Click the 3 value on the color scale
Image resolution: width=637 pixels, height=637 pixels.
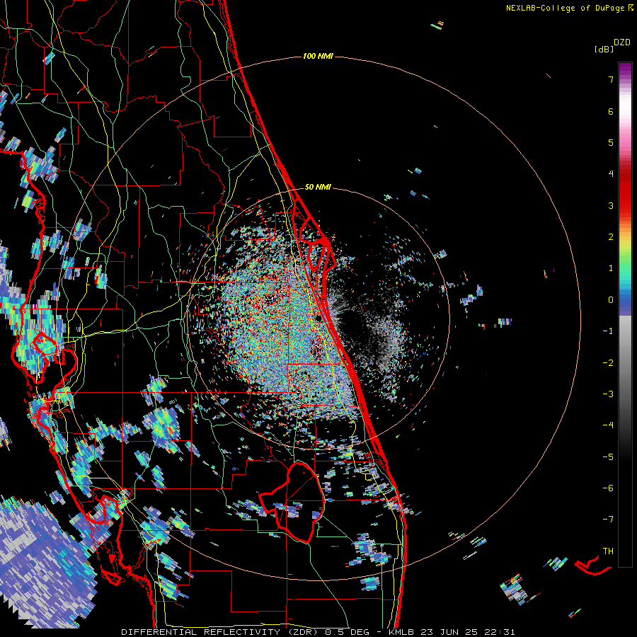coord(611,205)
